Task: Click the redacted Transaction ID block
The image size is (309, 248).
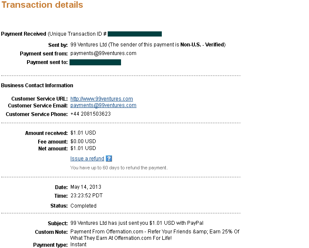Action: (135, 34)
